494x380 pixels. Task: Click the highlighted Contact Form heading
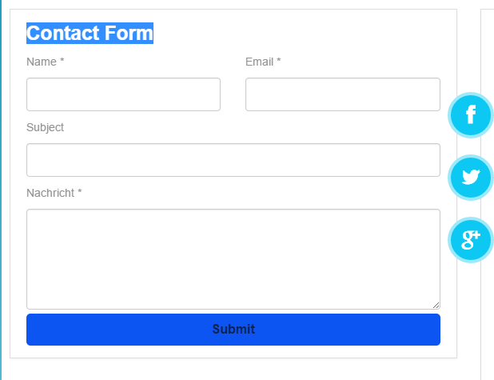[90, 34]
